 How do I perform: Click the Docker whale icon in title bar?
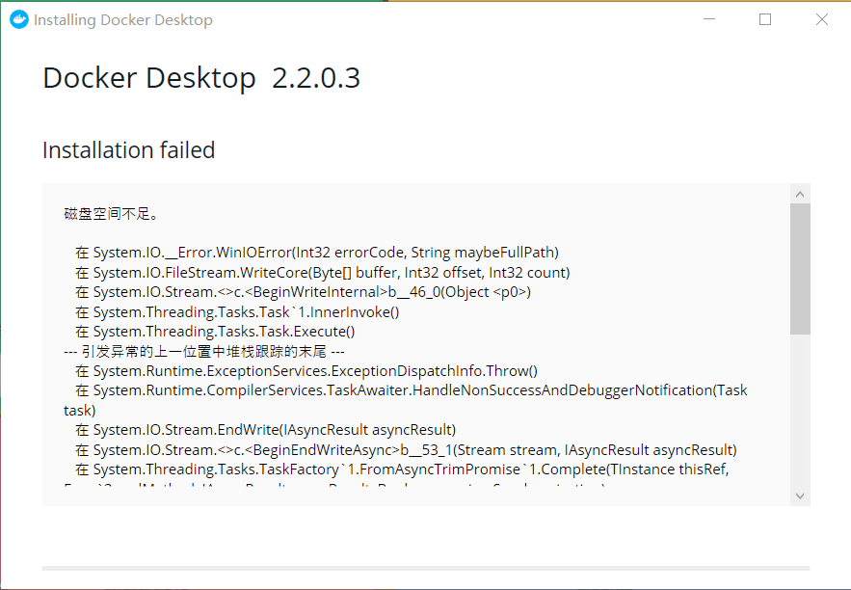19,19
